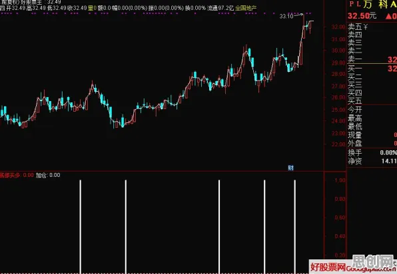Click the blue 财 finance marker icon
397x274 pixels.
(x=290, y=168)
